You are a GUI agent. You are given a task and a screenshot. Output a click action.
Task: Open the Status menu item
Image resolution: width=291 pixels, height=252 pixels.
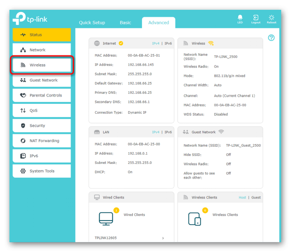42,34
